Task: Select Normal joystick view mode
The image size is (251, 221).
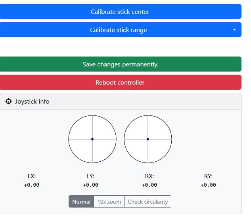Action: coord(81,202)
